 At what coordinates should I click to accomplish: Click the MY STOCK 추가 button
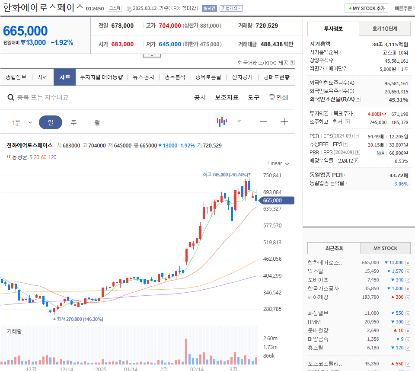366,8
